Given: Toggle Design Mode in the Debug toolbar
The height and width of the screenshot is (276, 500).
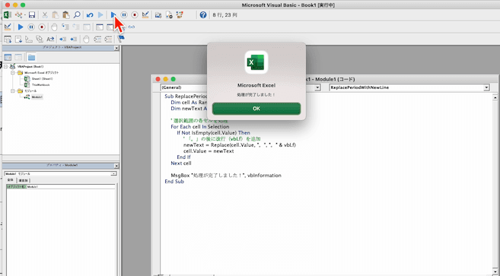Looking at the screenshot, I should pos(8,27).
